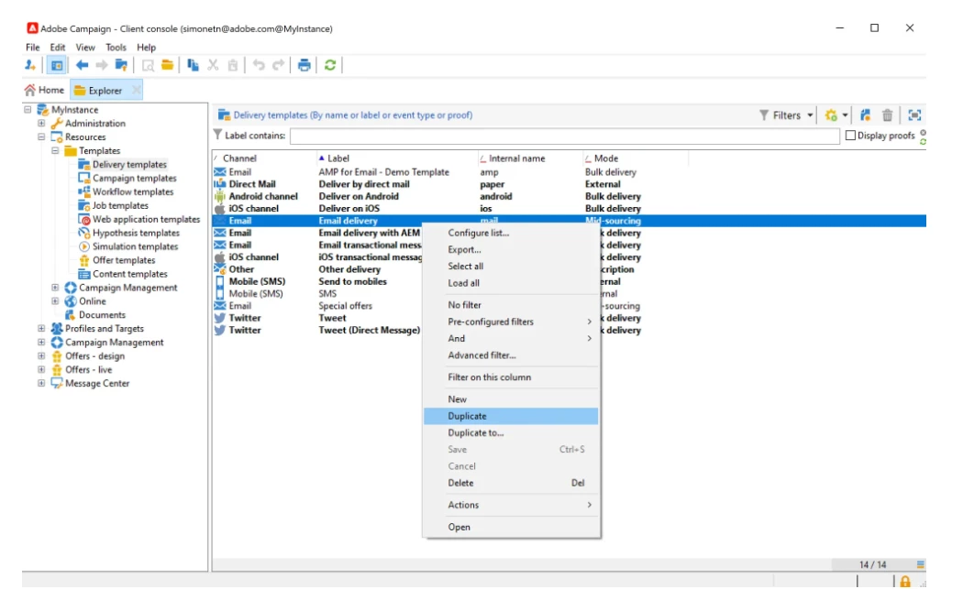Image resolution: width=974 pixels, height=589 pixels.
Task: Close the Explorer tab with X
Action: (136, 91)
